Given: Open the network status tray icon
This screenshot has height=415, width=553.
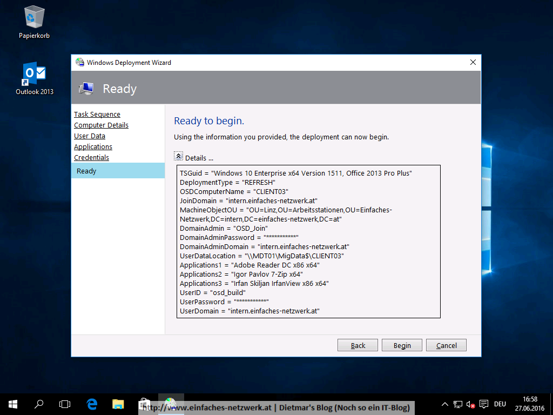Looking at the screenshot, I should [x=458, y=404].
